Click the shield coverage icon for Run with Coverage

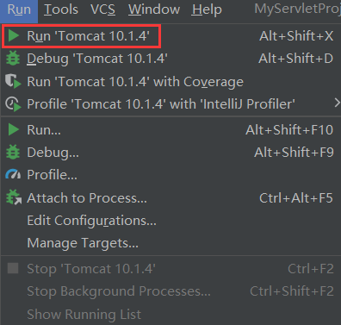13,81
